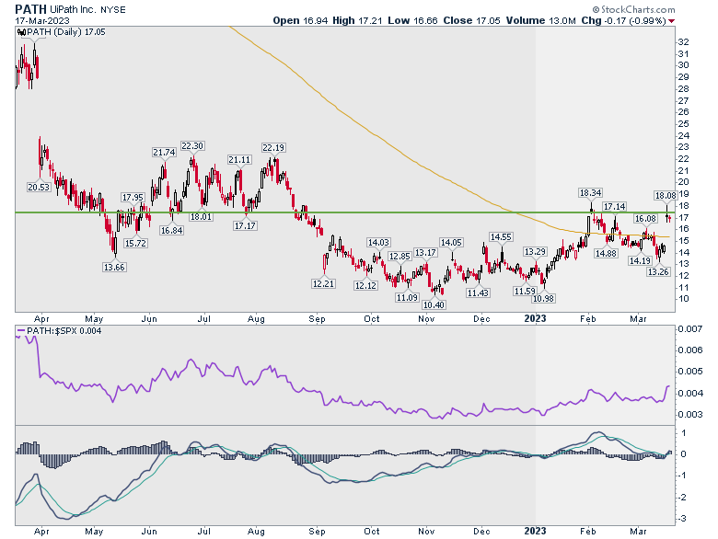This screenshot has height=539, width=718.
Task: Click the 13.66 trough price label
Action: pos(114,268)
